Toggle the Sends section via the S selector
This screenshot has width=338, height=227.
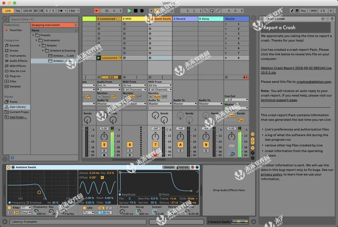point(253,139)
